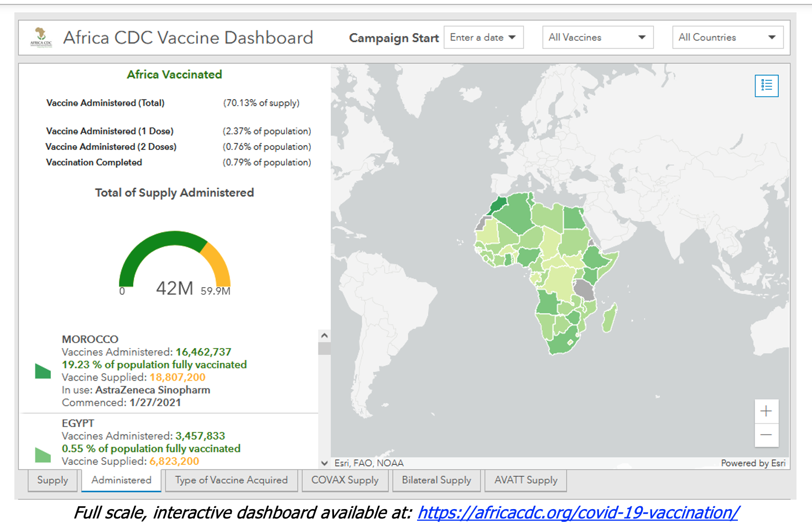The image size is (812, 529).
Task: Select the Administered tab
Action: [121, 480]
